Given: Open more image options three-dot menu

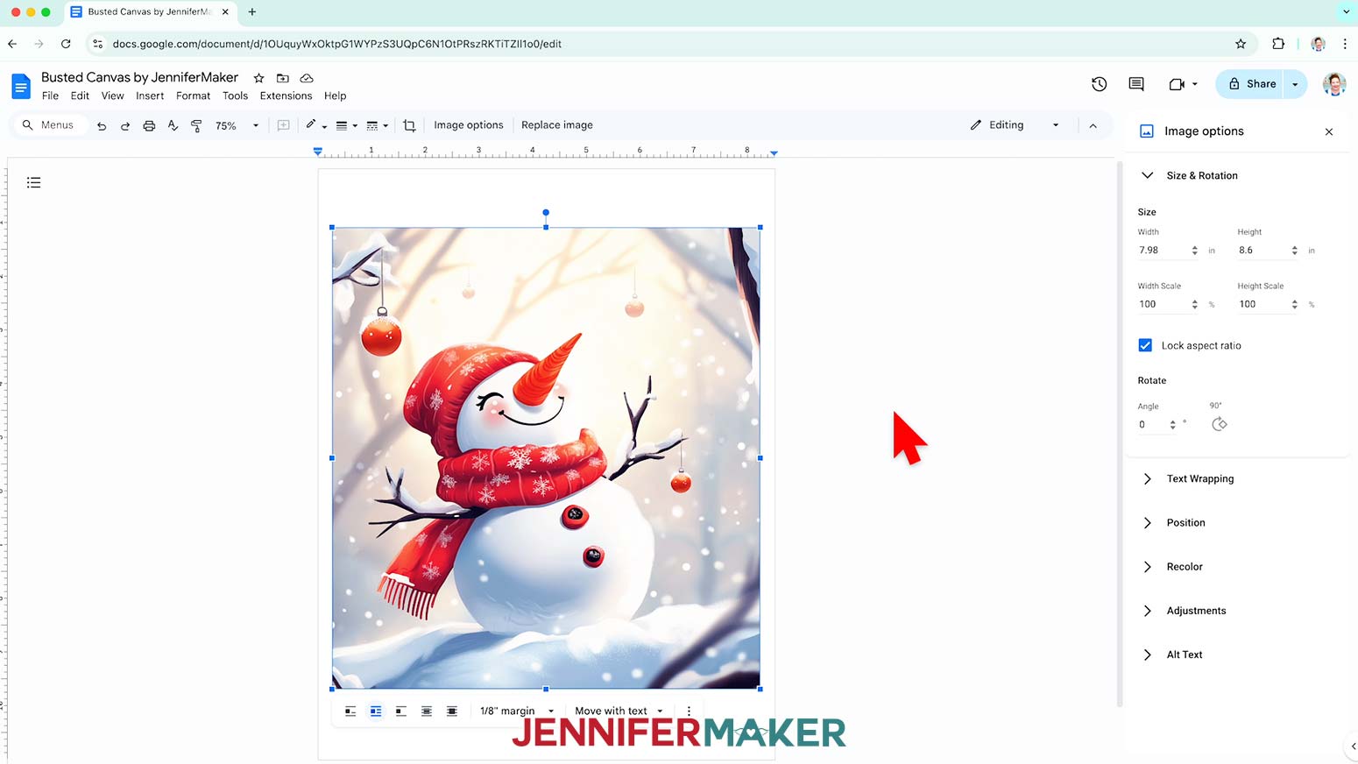Looking at the screenshot, I should (x=689, y=711).
